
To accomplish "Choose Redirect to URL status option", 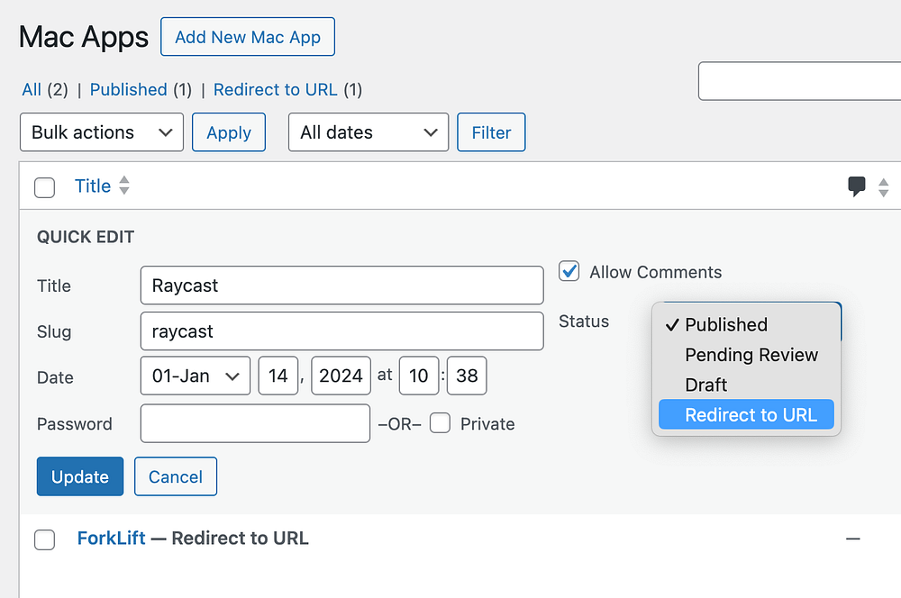I will coord(751,415).
